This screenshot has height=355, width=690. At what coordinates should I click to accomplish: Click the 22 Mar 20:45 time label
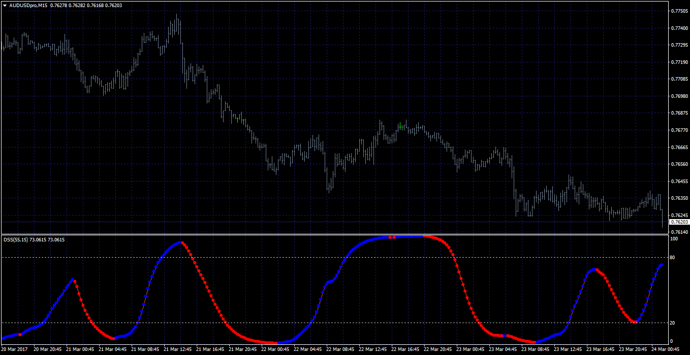(438, 349)
